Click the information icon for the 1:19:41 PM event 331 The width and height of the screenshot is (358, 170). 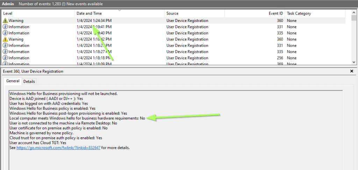(5, 27)
